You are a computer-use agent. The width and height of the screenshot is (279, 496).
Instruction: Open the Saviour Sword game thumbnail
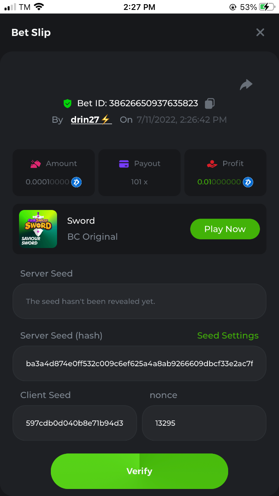(38, 229)
